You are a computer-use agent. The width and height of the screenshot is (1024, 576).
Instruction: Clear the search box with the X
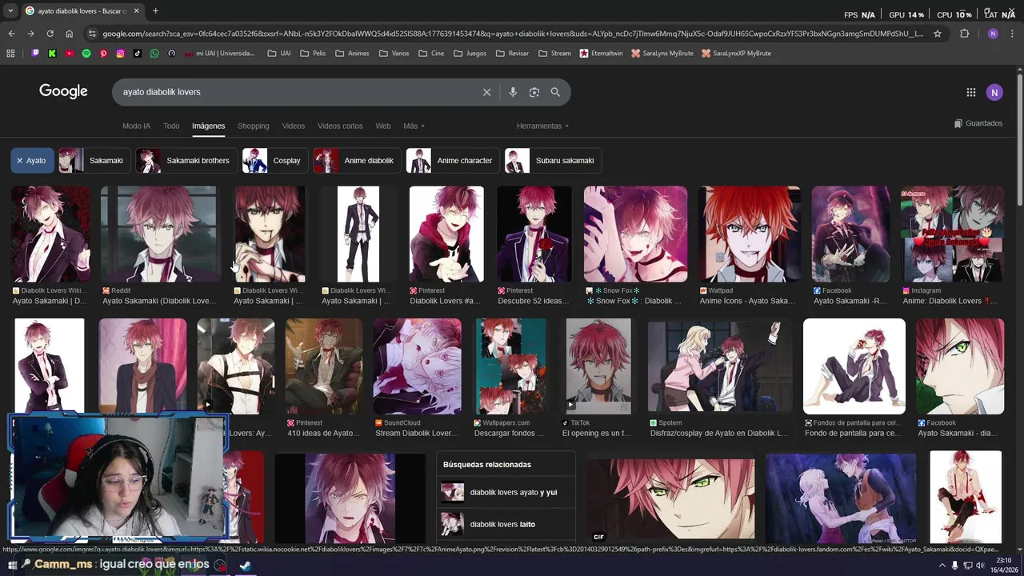click(x=486, y=92)
